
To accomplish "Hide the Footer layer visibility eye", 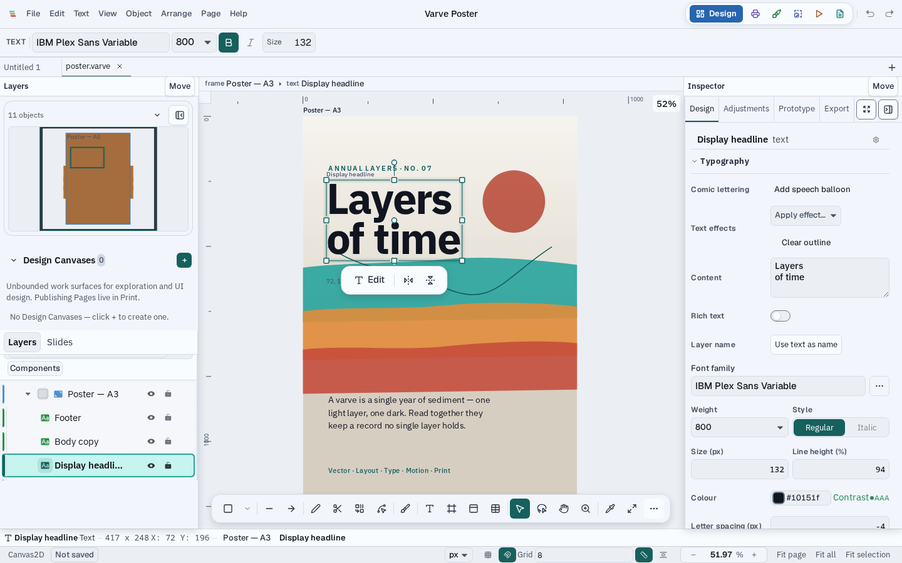I will pos(151,418).
